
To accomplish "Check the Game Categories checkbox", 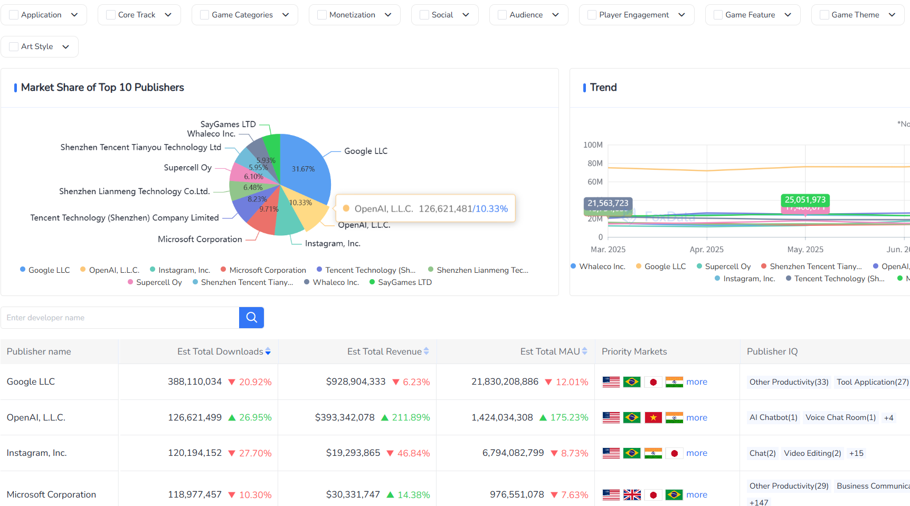I will pyautogui.click(x=205, y=15).
